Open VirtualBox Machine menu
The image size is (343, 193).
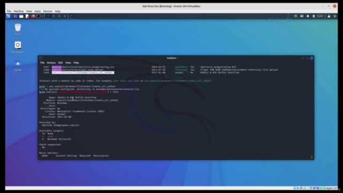click(19, 11)
